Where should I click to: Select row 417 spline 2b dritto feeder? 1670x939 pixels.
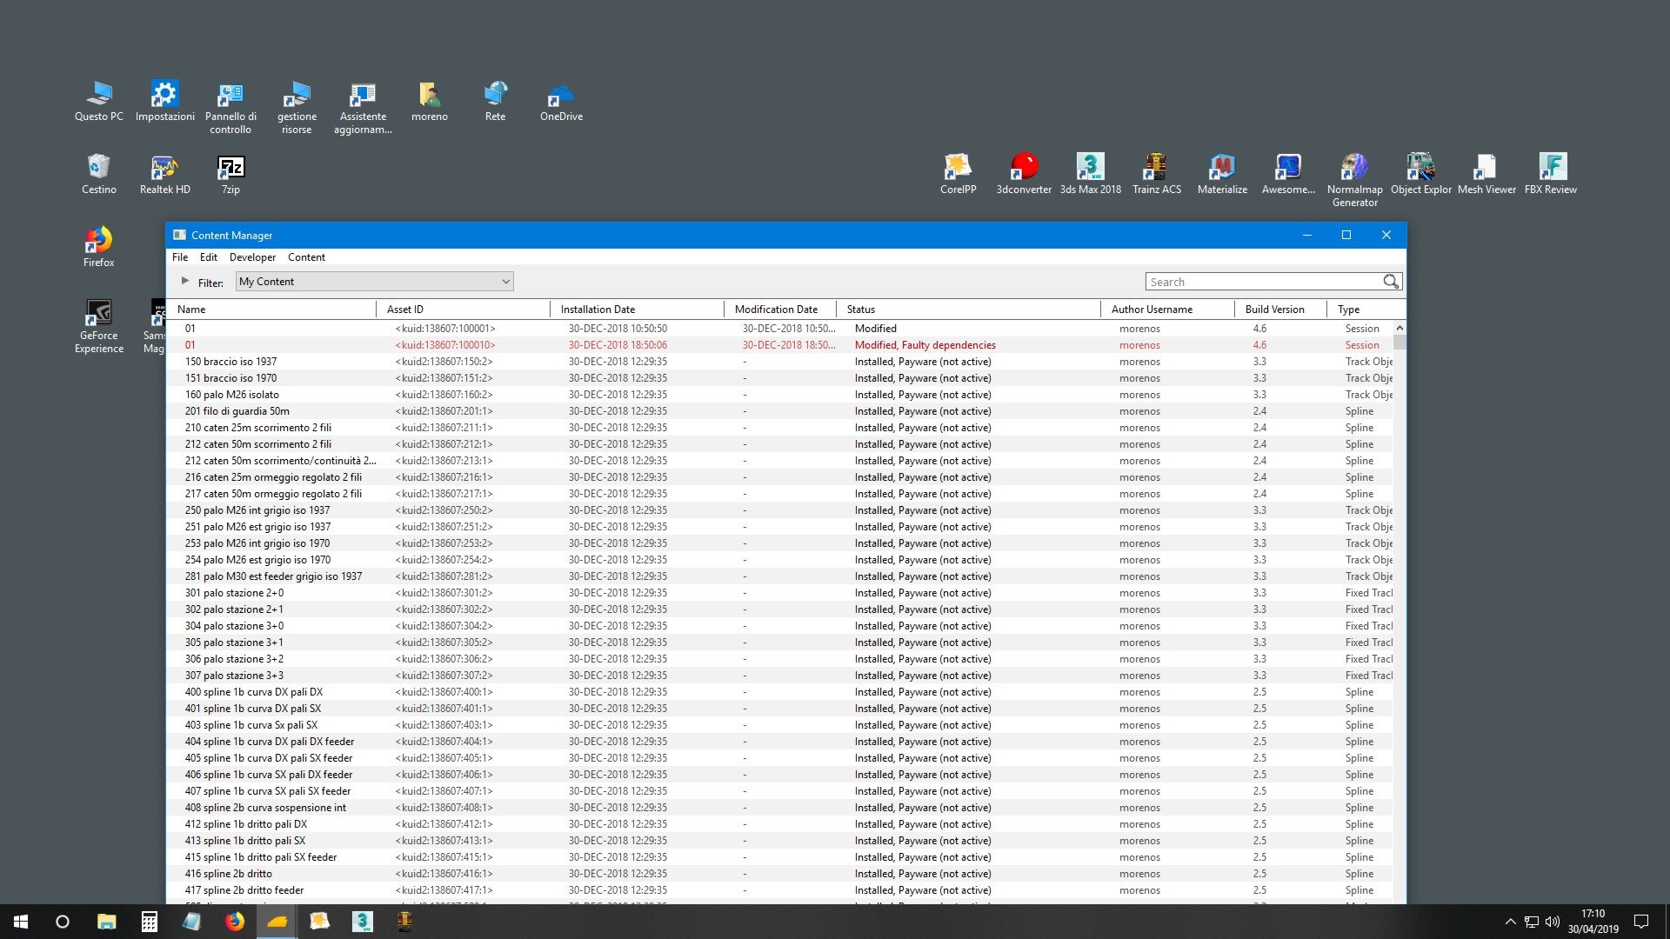click(x=780, y=890)
